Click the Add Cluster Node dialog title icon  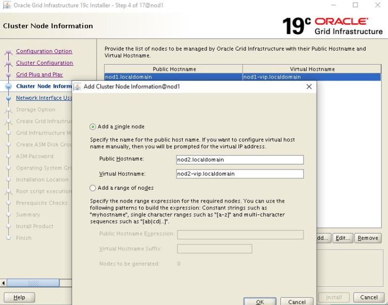tap(78, 87)
